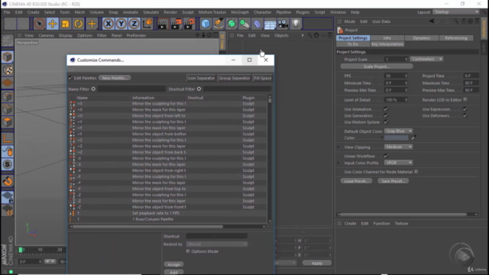Viewport: 489px width, 275px height.
Task: Add a Cube primitive object
Action: 206,24
